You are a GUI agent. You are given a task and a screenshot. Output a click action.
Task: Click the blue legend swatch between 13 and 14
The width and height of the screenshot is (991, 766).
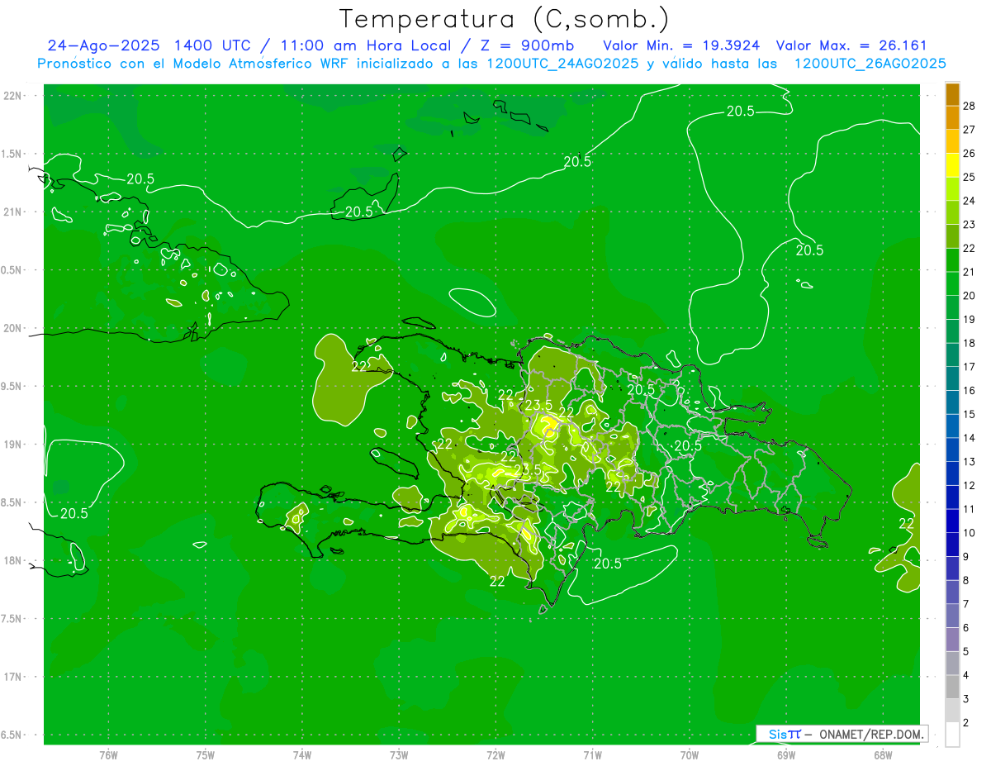tap(952, 450)
